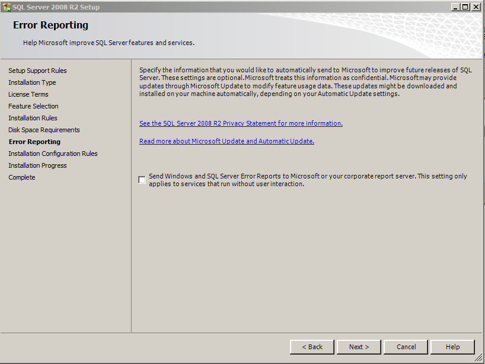
Task: Go back with the Back button
Action: [x=312, y=347]
